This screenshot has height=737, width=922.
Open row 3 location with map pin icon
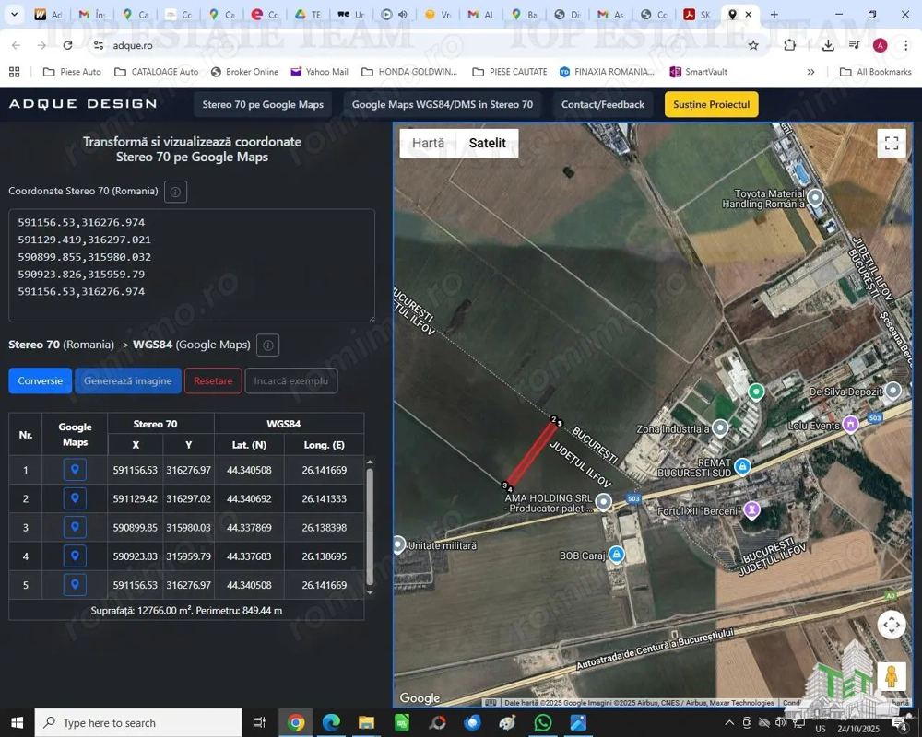75,527
